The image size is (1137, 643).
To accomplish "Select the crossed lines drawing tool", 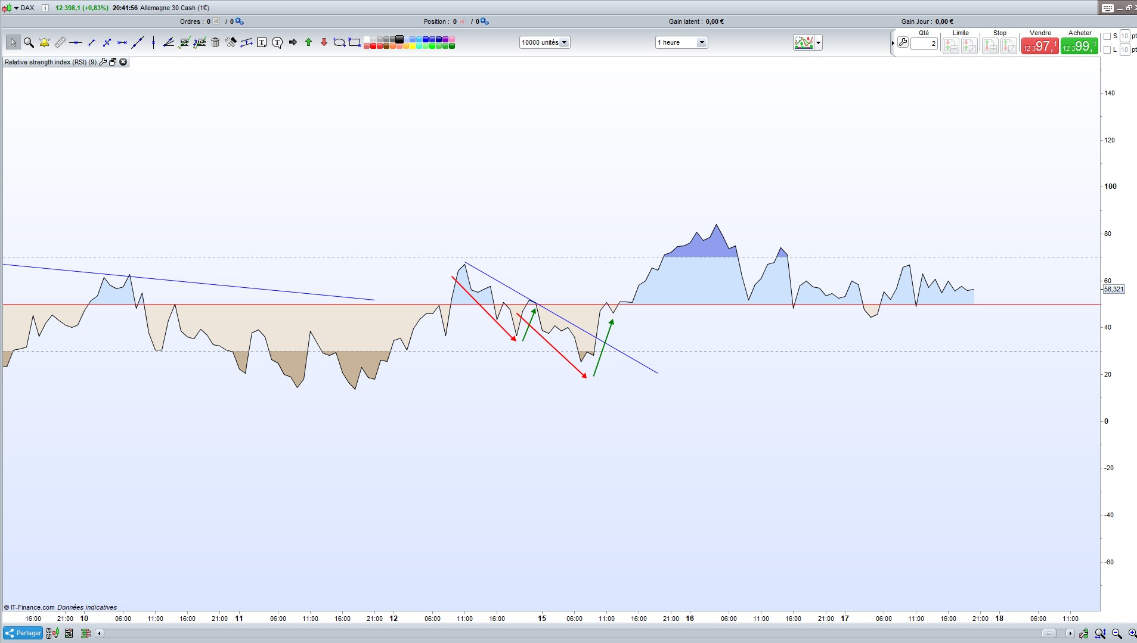I will coord(107,42).
